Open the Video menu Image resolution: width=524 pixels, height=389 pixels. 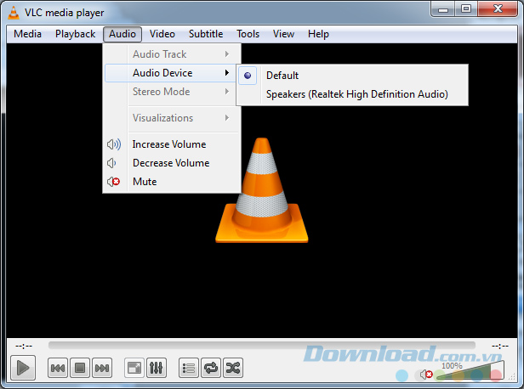(162, 34)
